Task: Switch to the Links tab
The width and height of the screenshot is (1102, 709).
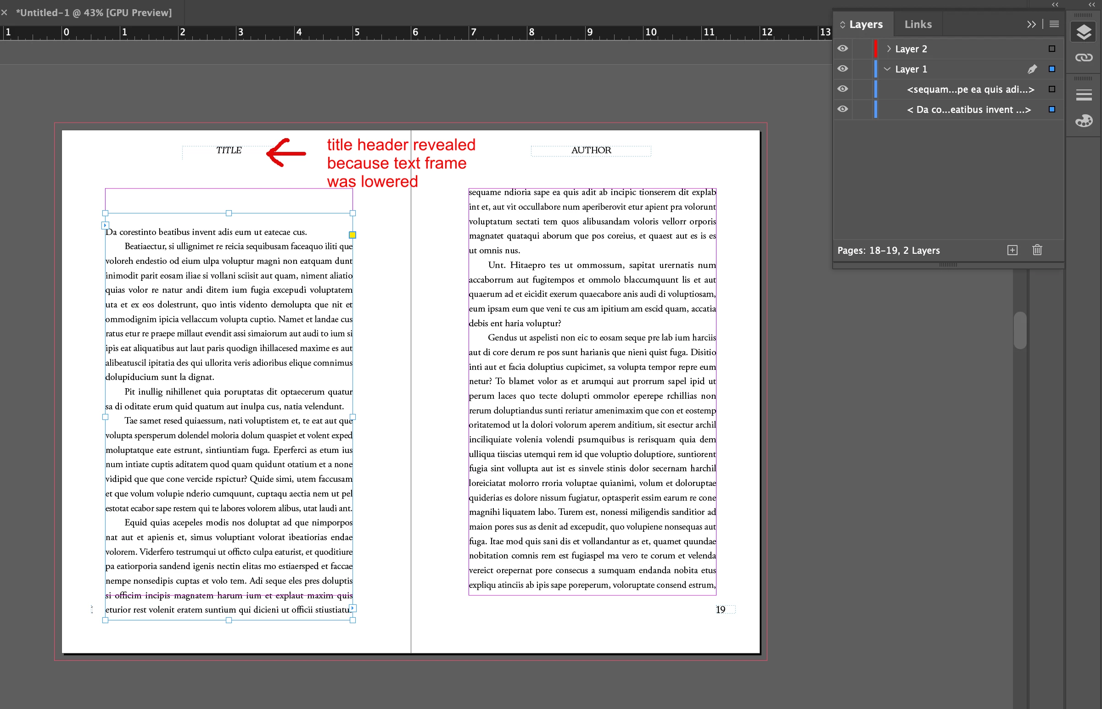Action: [917, 24]
